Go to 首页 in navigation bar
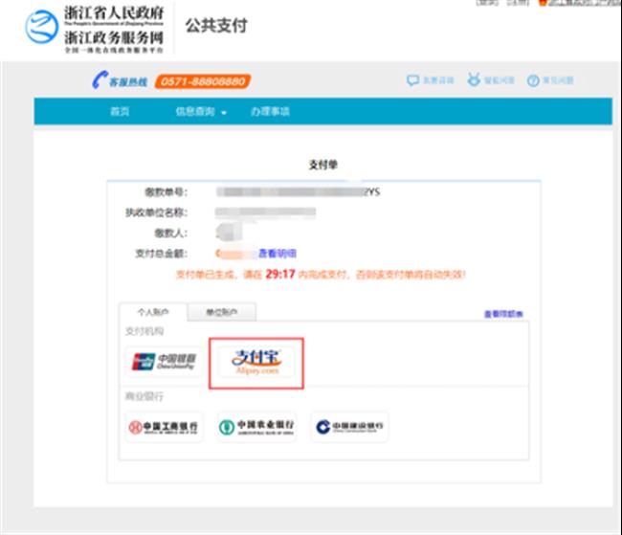The height and width of the screenshot is (535, 622). [120, 112]
